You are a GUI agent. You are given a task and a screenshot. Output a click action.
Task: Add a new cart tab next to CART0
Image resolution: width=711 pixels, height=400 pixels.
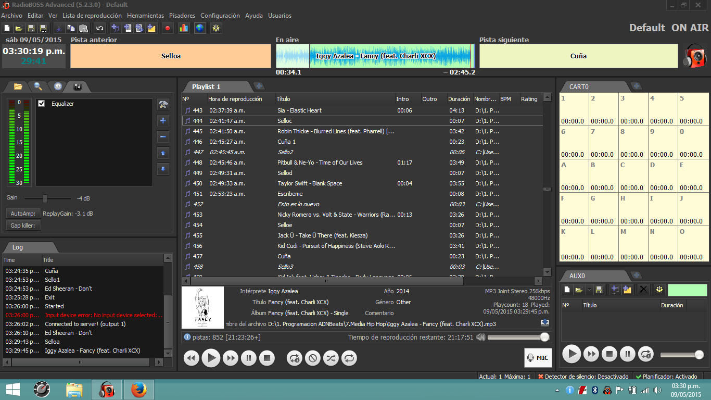point(636,86)
